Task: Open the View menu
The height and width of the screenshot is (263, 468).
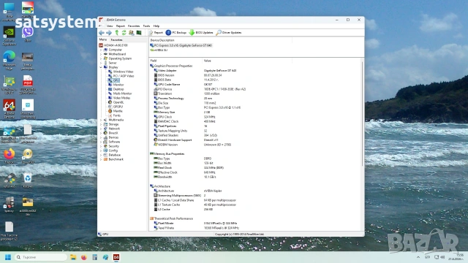Action: click(x=110, y=26)
